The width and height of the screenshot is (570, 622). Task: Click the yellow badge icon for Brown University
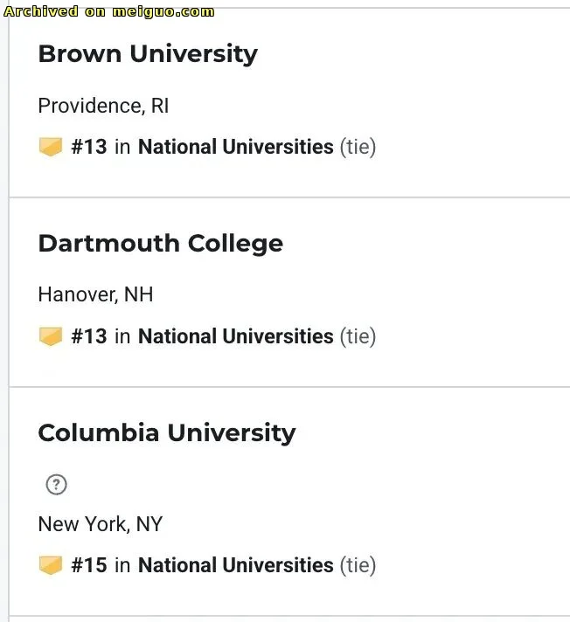[51, 147]
